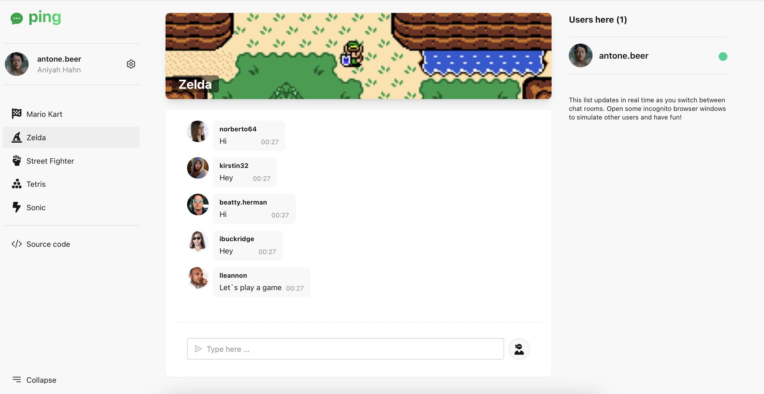The width and height of the screenshot is (764, 394).
Task: Click norberto64's avatar in chat
Action: 198,131
